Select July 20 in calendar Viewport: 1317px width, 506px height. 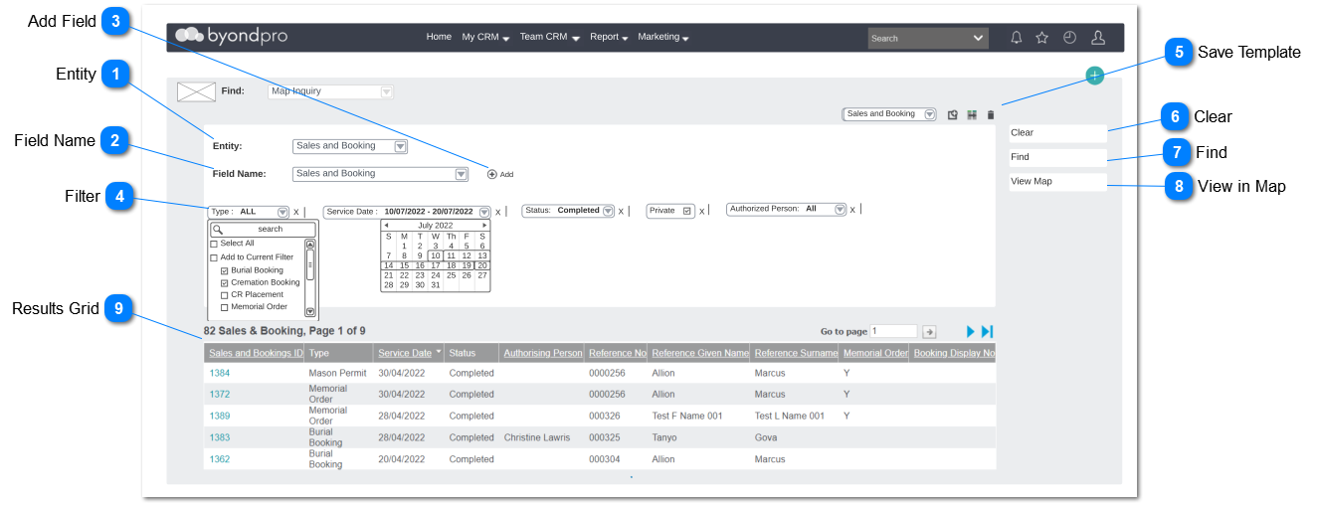482,265
